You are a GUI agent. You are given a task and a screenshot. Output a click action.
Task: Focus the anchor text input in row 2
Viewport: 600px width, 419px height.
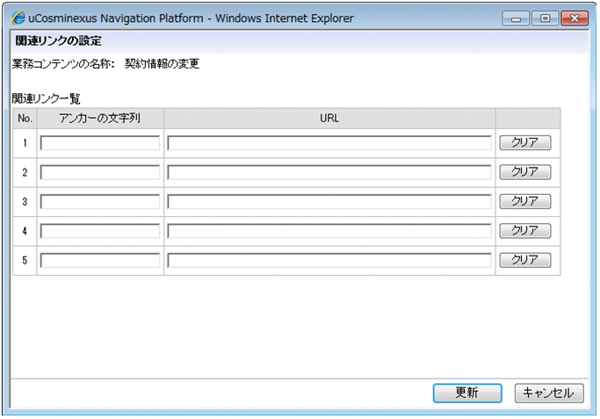pos(100,172)
